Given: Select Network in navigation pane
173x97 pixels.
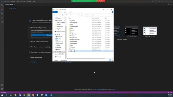Looking at the screenshot, I should pos(58,57).
